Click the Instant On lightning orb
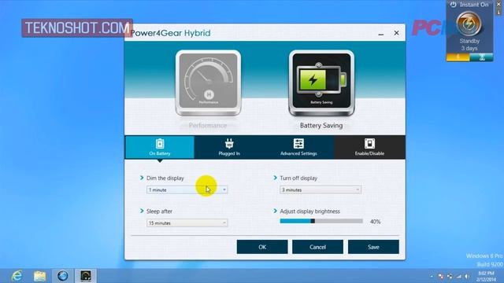Screen dimensions: 504x283 pyautogui.click(x=469, y=24)
